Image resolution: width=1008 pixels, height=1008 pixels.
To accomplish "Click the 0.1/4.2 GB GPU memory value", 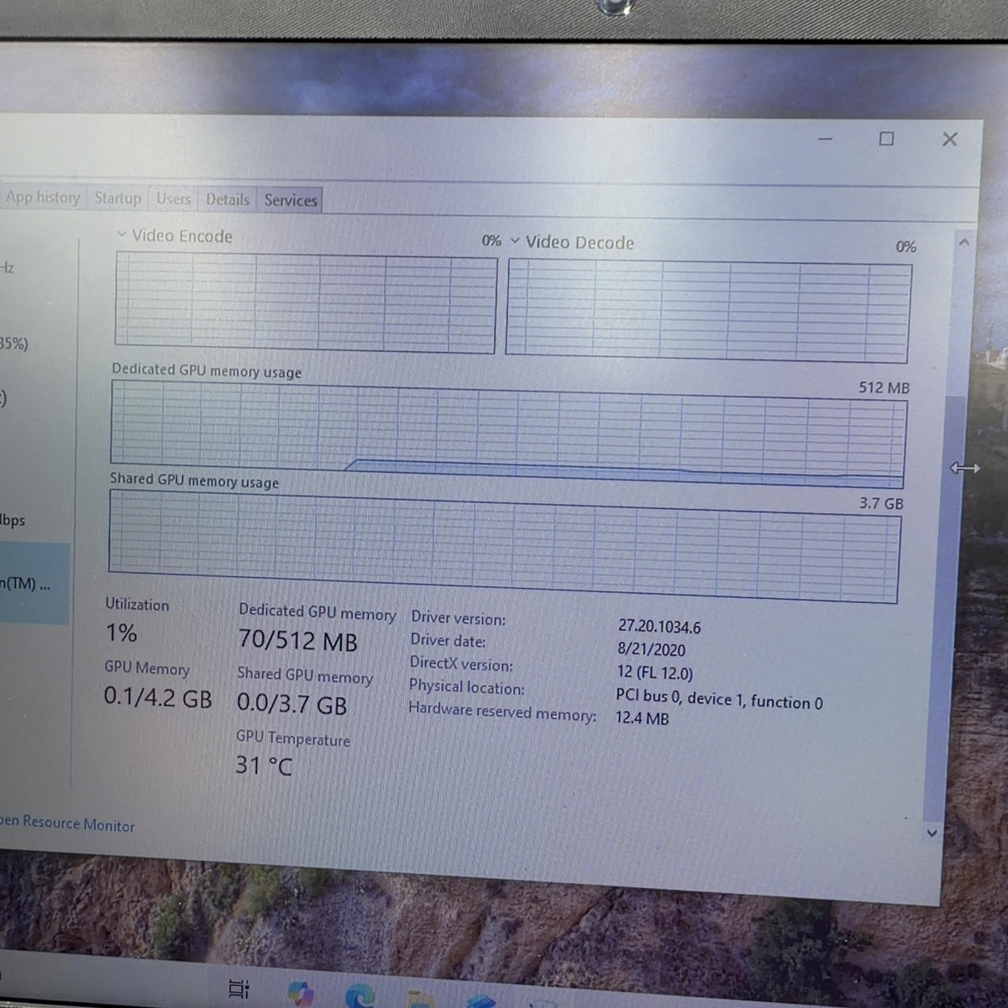I will [158, 697].
